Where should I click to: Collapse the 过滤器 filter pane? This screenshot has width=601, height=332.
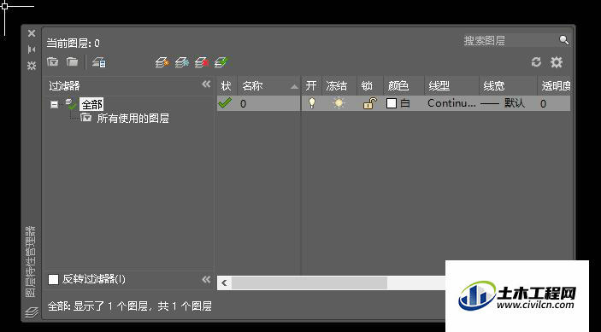coord(206,84)
